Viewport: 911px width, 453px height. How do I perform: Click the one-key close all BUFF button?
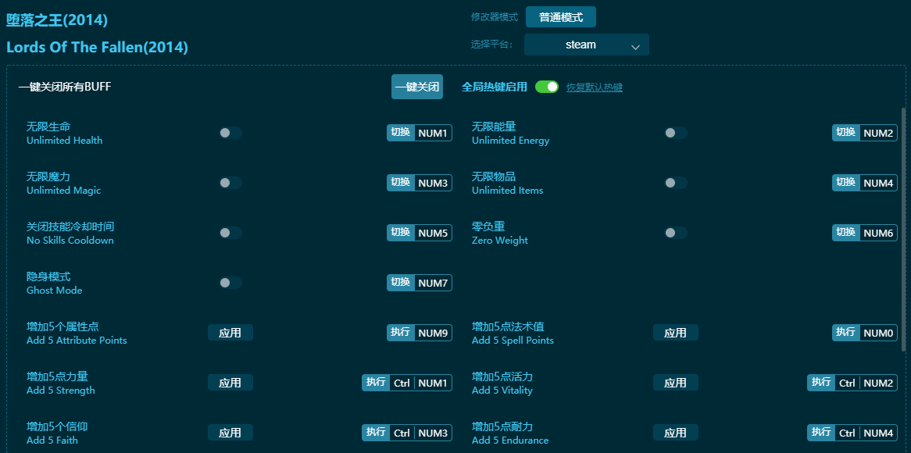coord(416,87)
